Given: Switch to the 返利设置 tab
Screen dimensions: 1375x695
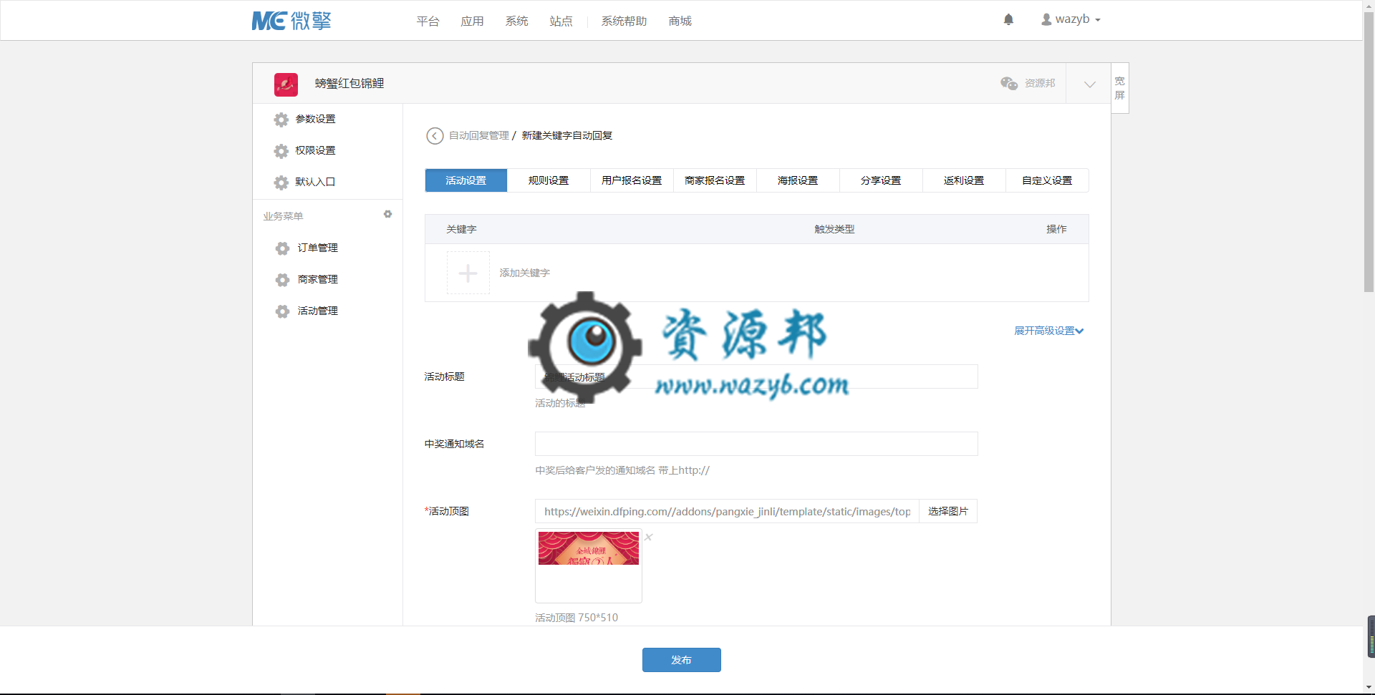Looking at the screenshot, I should click(964, 180).
